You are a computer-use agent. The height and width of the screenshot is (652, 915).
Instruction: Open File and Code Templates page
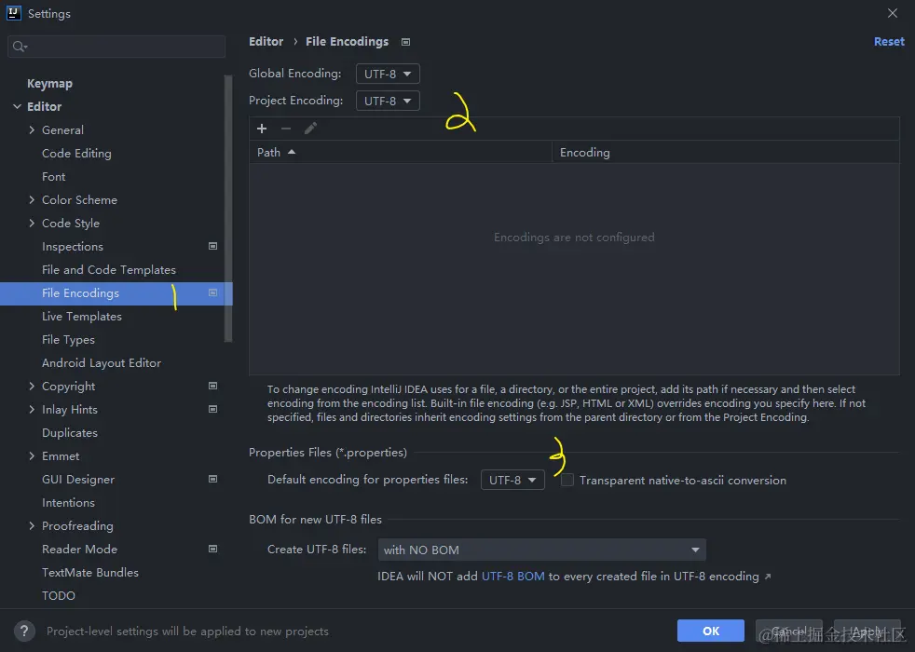[108, 270]
